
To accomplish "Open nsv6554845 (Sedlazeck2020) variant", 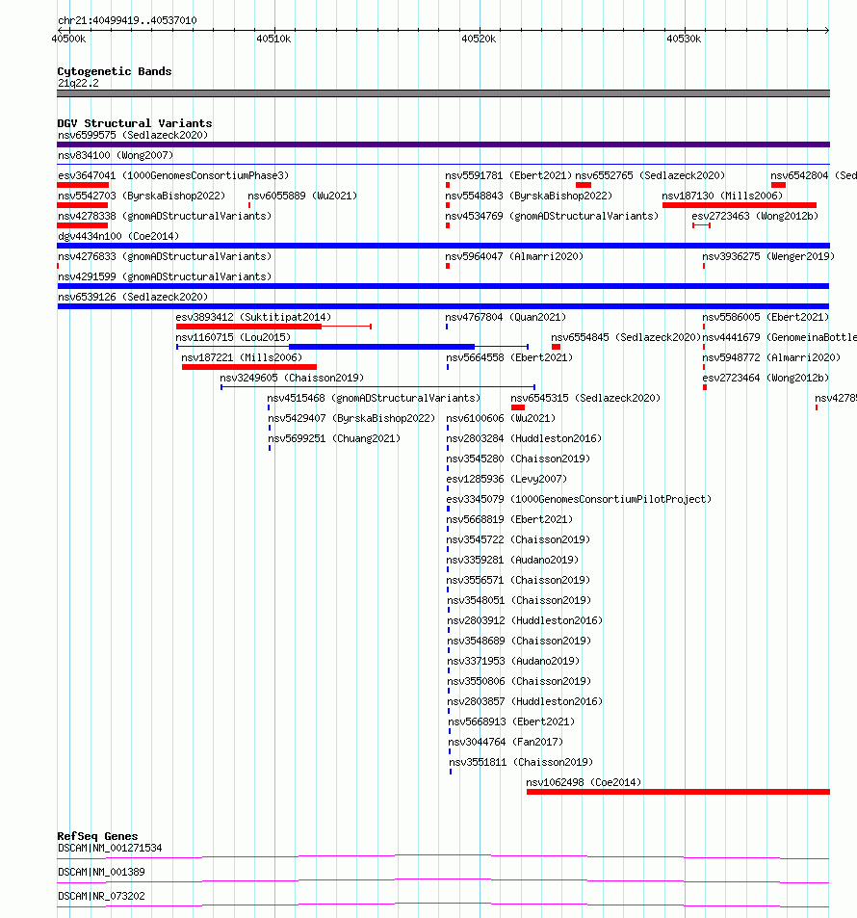I will point(626,337).
